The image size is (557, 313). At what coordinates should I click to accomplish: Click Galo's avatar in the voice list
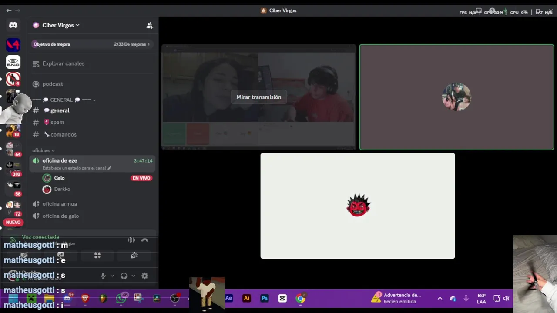tap(47, 178)
